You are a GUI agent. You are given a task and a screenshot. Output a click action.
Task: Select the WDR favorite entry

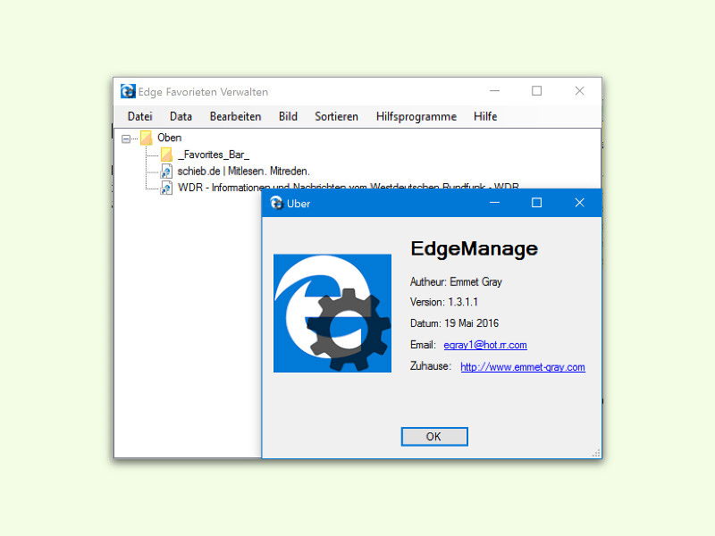click(x=348, y=188)
